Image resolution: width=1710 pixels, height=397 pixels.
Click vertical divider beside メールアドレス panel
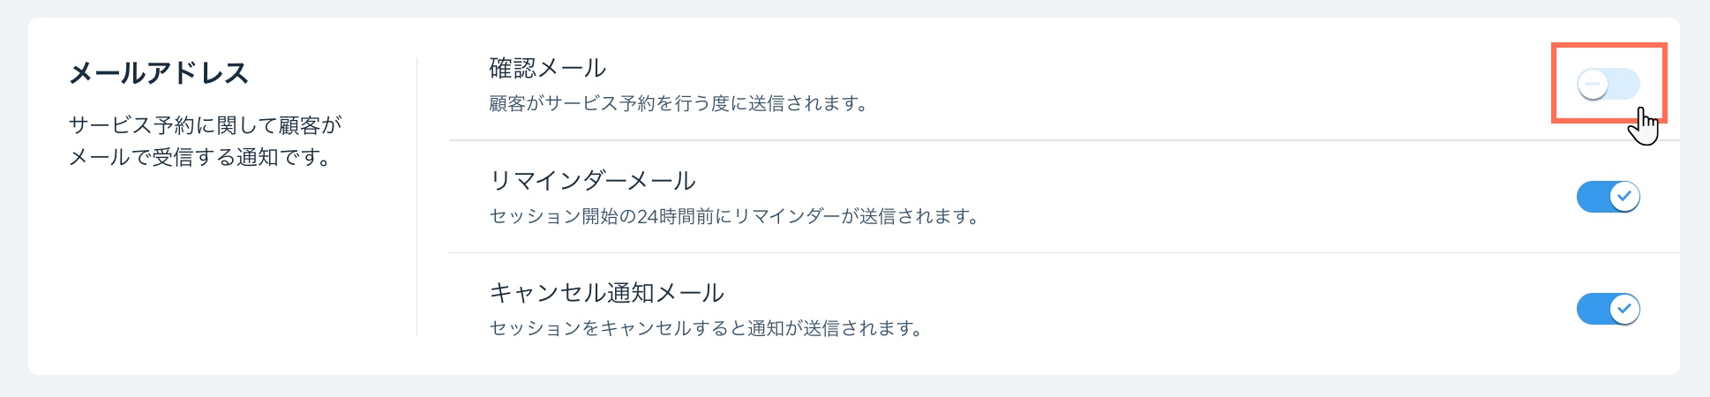coord(416,197)
